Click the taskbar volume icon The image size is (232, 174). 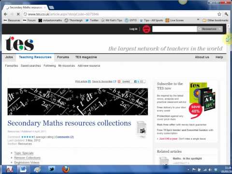tap(210, 170)
